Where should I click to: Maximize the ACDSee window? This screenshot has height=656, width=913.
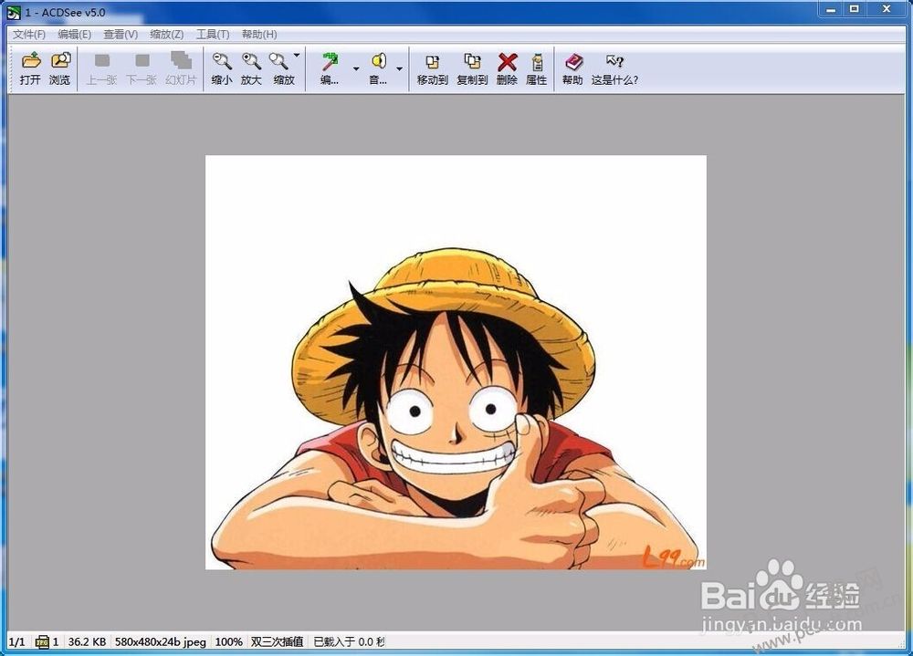[x=855, y=9]
